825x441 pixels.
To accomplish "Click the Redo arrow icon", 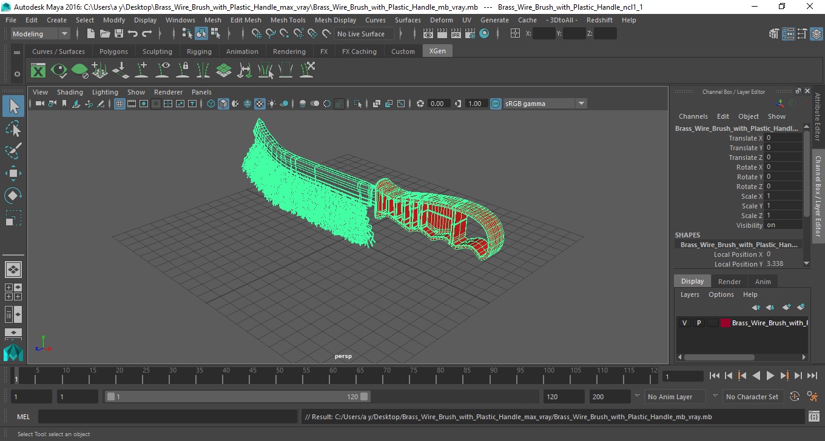I will click(147, 34).
